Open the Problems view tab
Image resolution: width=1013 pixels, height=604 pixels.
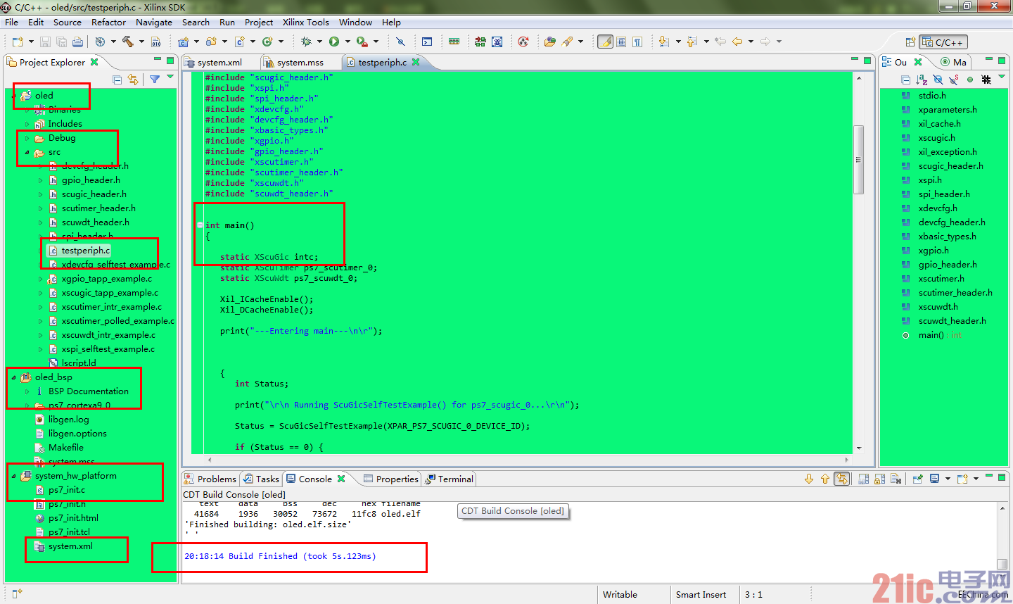click(216, 479)
